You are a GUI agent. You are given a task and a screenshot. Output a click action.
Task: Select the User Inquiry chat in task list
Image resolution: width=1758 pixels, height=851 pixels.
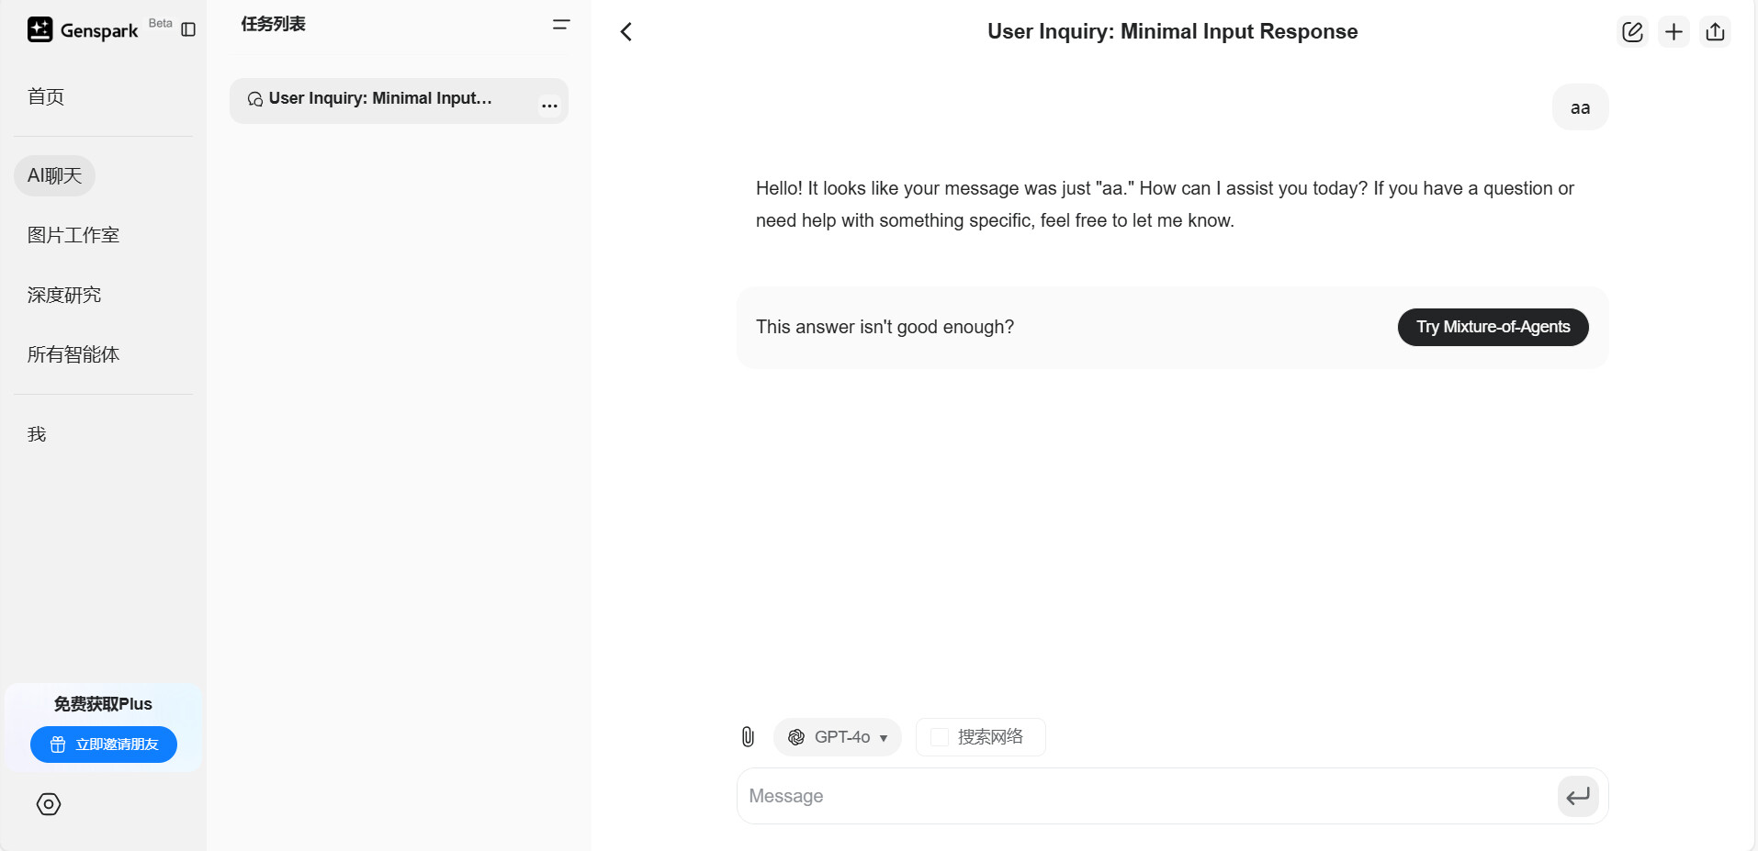(380, 99)
